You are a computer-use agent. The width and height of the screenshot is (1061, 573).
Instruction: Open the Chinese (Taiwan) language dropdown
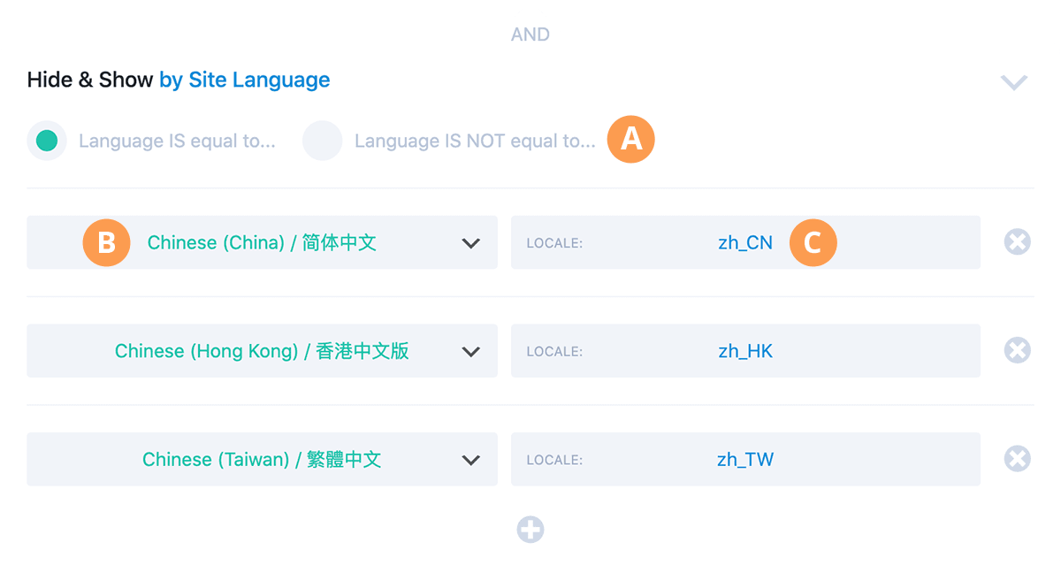point(262,459)
